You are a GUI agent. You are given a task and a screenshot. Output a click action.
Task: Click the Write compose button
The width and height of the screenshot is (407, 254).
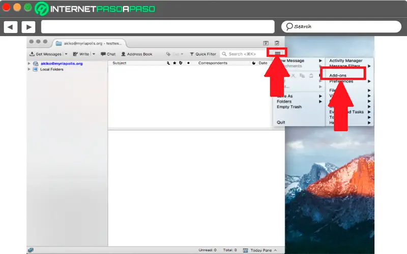click(81, 54)
